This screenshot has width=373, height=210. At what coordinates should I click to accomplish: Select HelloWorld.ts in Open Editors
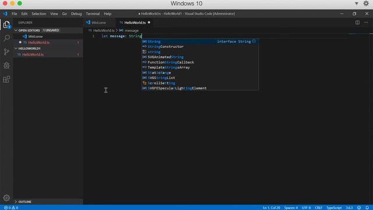[48, 43]
